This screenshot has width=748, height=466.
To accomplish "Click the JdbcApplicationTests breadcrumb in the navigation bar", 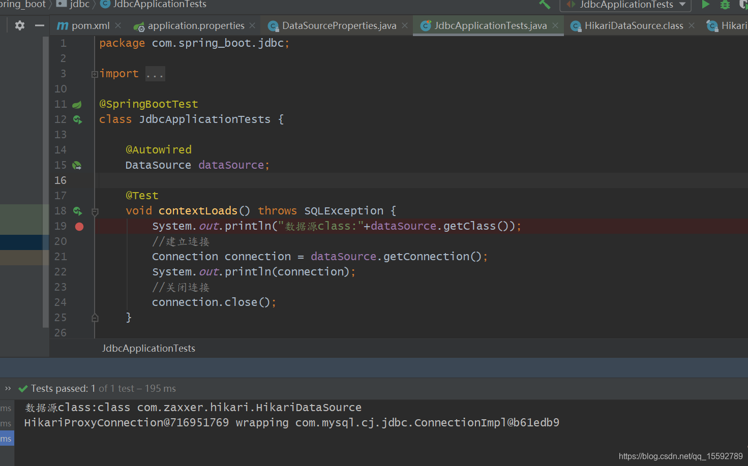I will click(154, 5).
